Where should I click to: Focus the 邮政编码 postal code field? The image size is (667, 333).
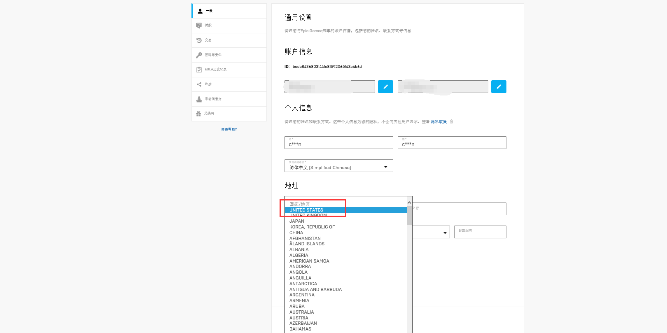click(480, 232)
